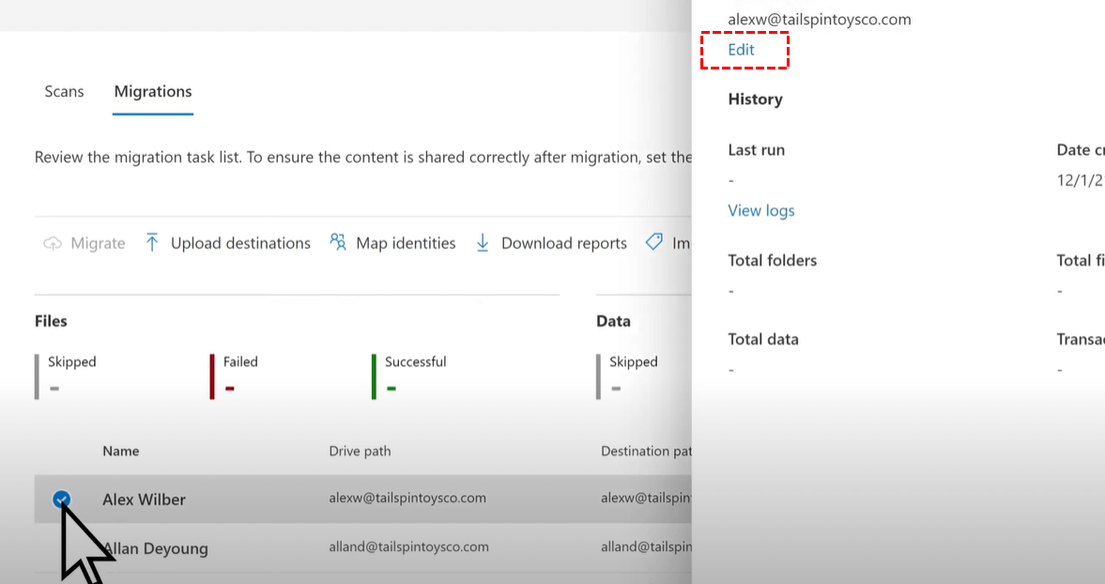The width and height of the screenshot is (1105, 584).
Task: Open View logs link
Action: [x=761, y=210]
